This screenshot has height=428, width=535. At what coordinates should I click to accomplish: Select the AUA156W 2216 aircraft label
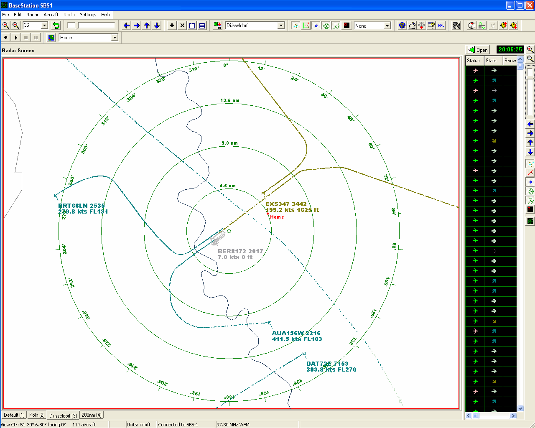296,333
